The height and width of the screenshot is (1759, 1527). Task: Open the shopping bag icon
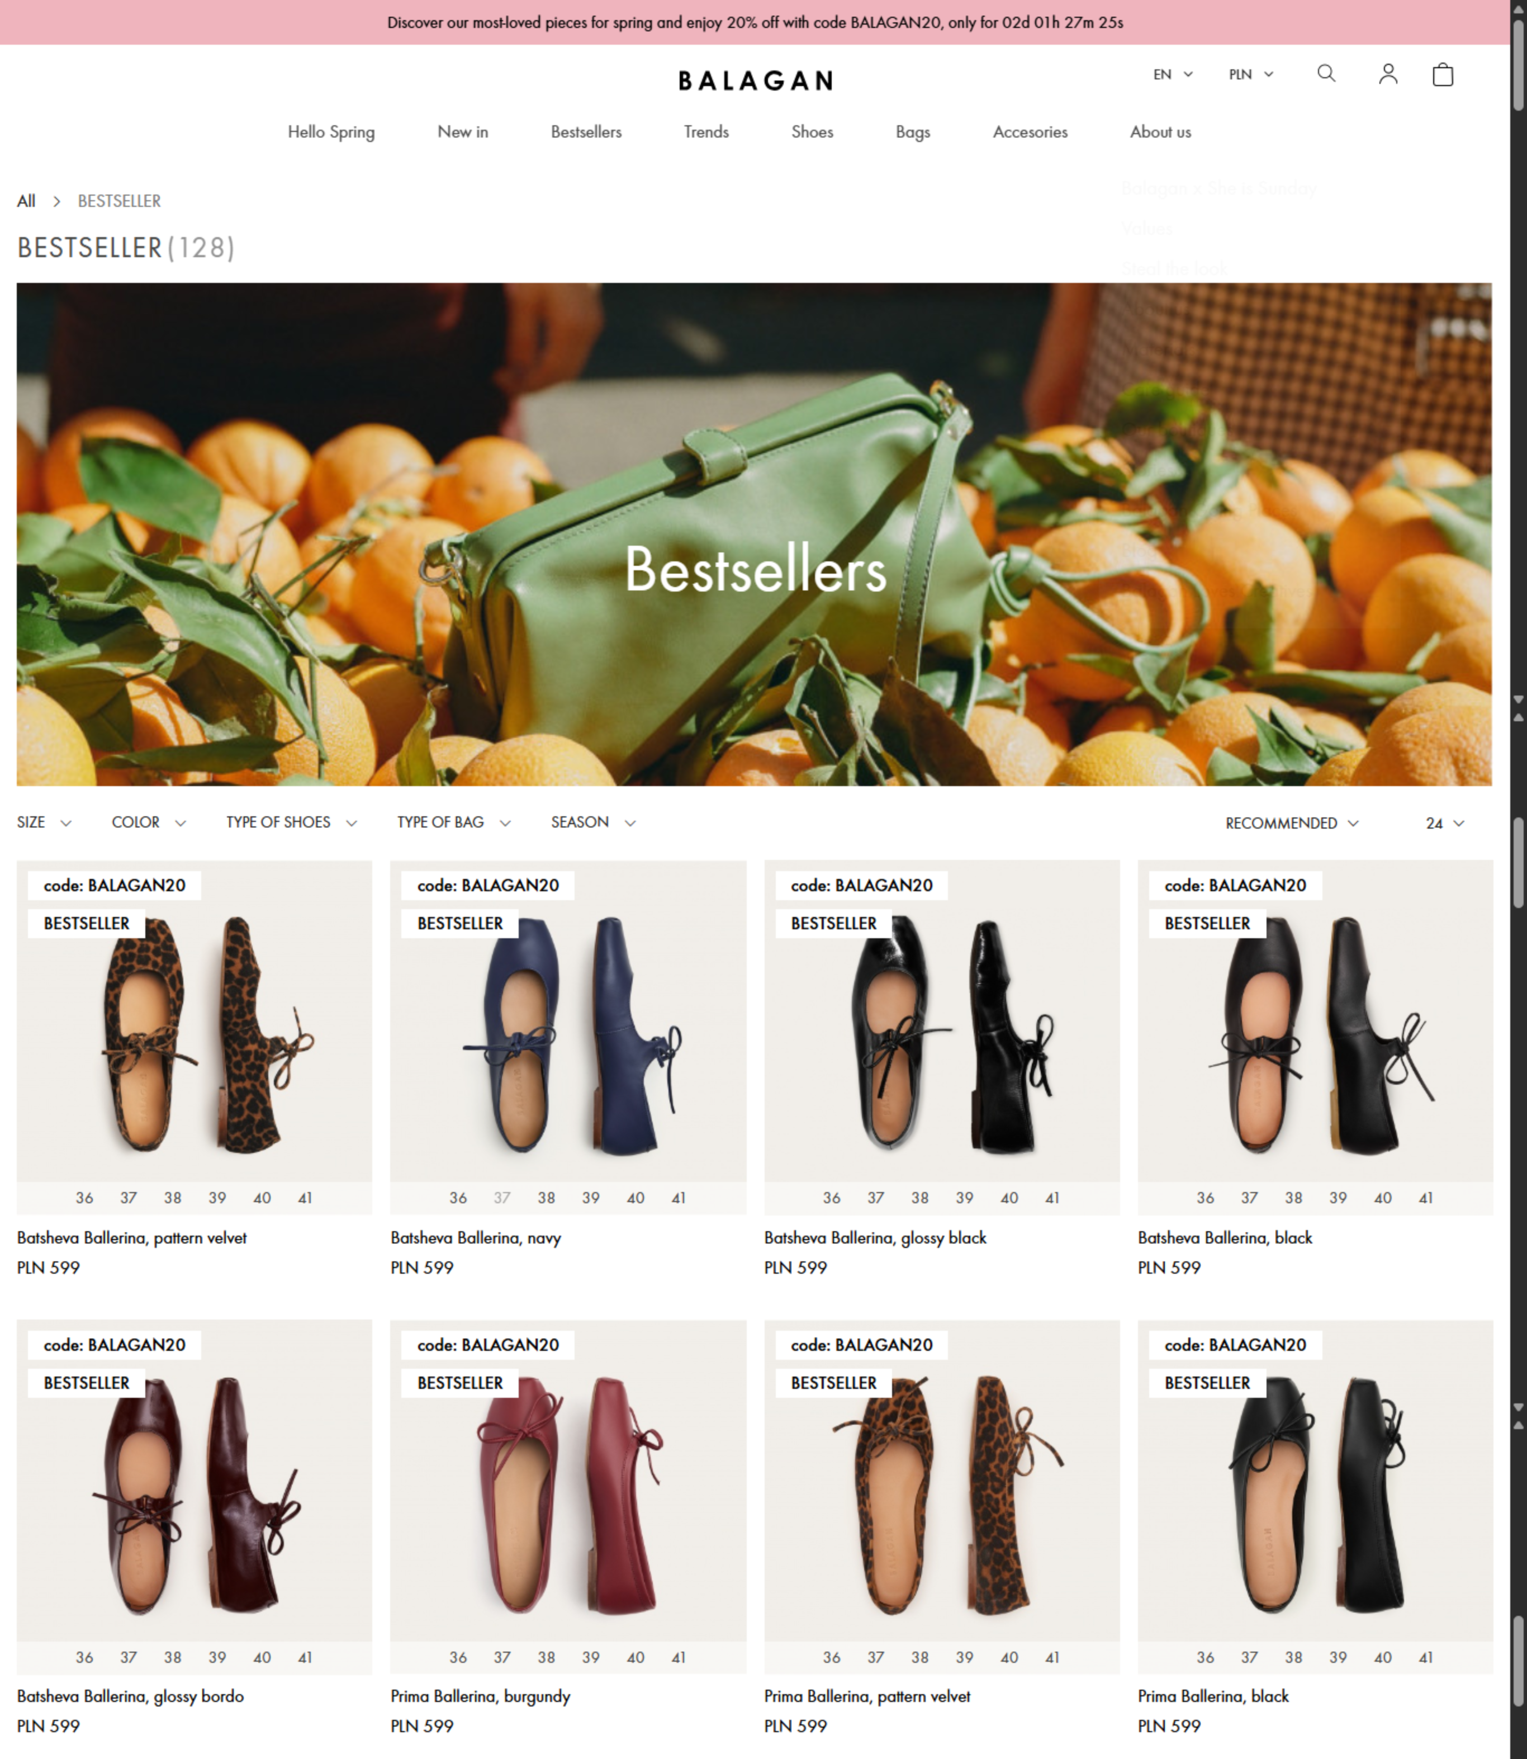pyautogui.click(x=1443, y=74)
